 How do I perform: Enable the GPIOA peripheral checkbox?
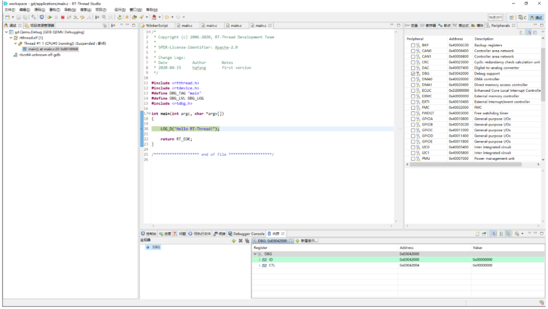(x=413, y=119)
